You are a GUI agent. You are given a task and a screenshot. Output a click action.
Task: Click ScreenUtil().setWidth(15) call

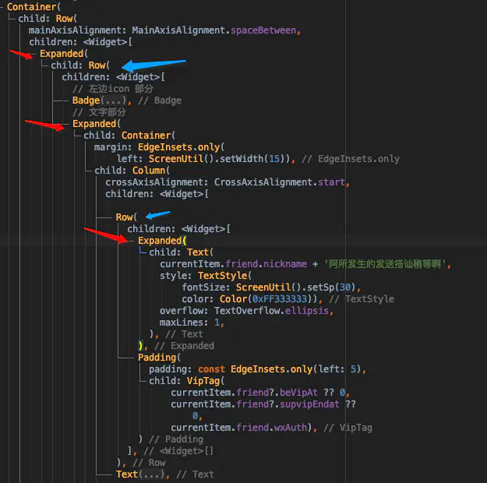[217, 158]
